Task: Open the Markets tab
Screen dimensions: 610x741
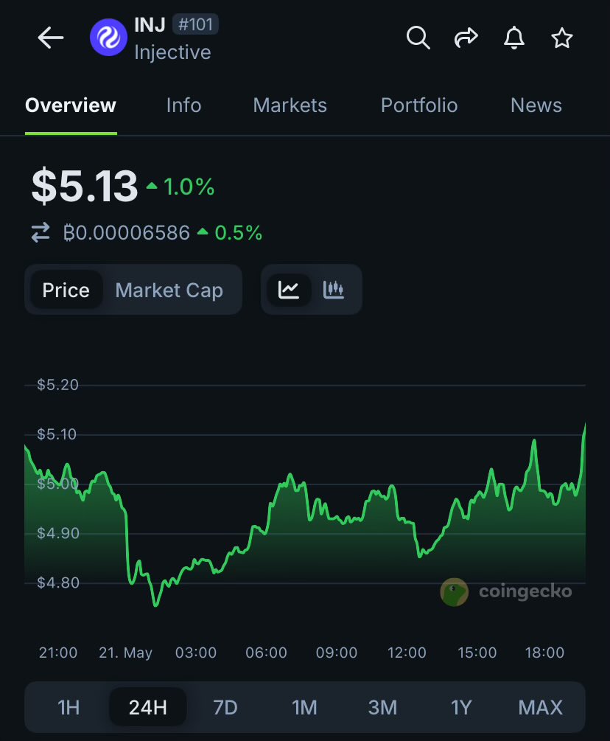Action: 290,105
